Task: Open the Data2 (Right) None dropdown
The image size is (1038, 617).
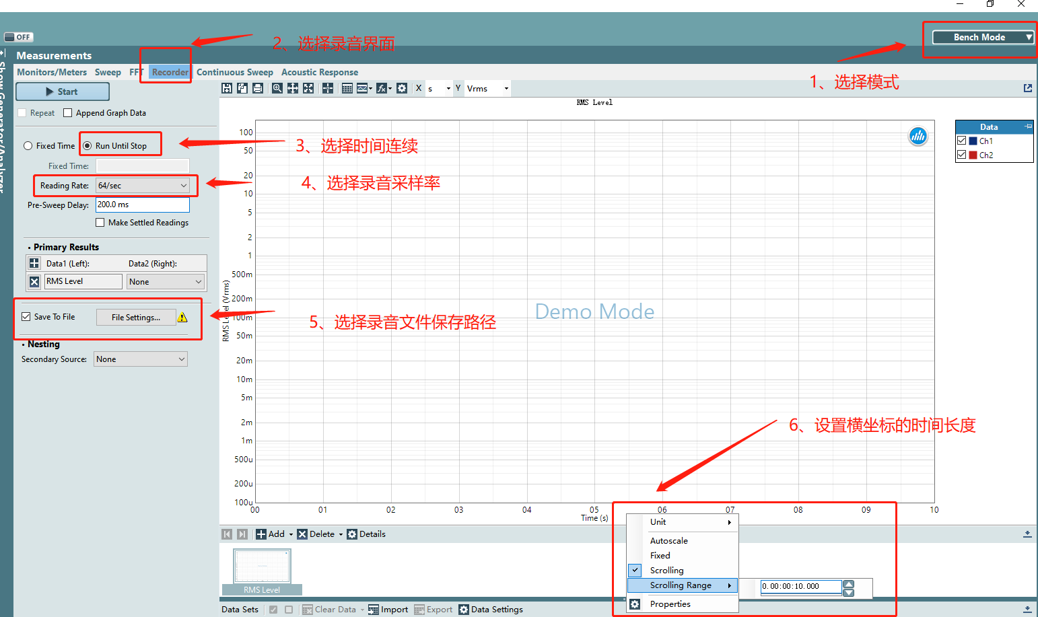Action: [166, 282]
